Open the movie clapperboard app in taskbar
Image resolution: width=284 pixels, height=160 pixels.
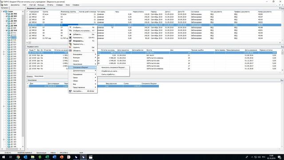pyautogui.click(x=91, y=157)
